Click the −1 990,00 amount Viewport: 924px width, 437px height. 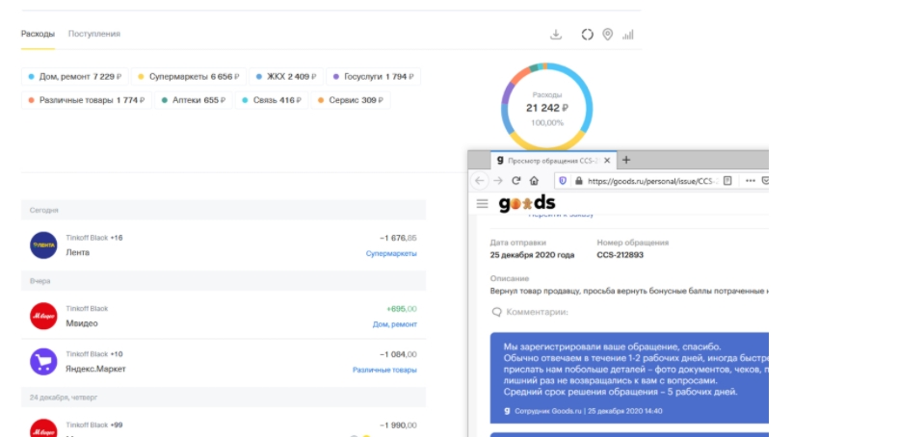[x=398, y=424]
